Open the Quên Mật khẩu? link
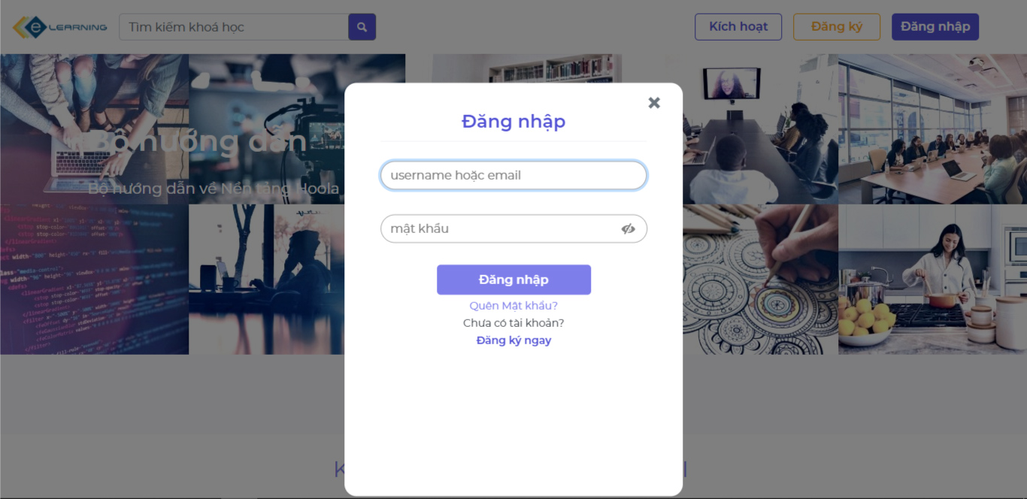The height and width of the screenshot is (499, 1027). click(513, 306)
